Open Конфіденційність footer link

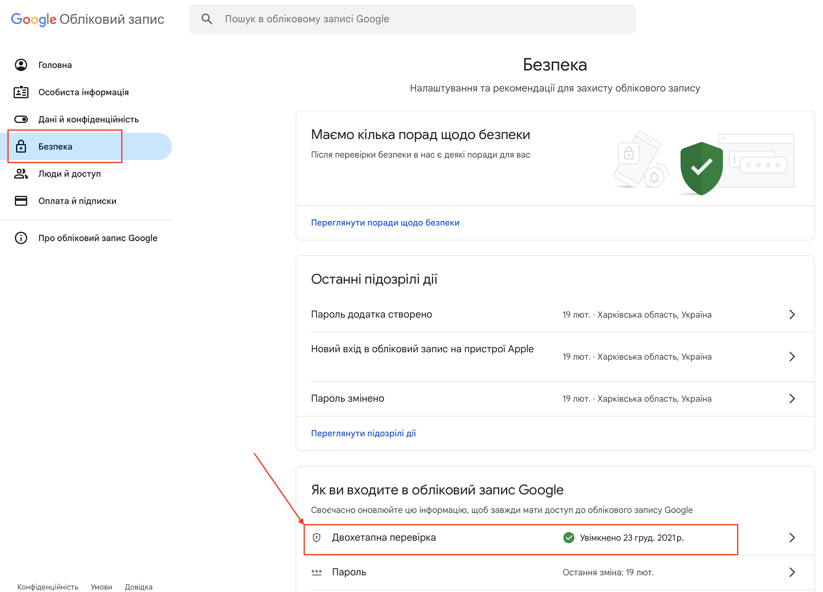point(48,586)
